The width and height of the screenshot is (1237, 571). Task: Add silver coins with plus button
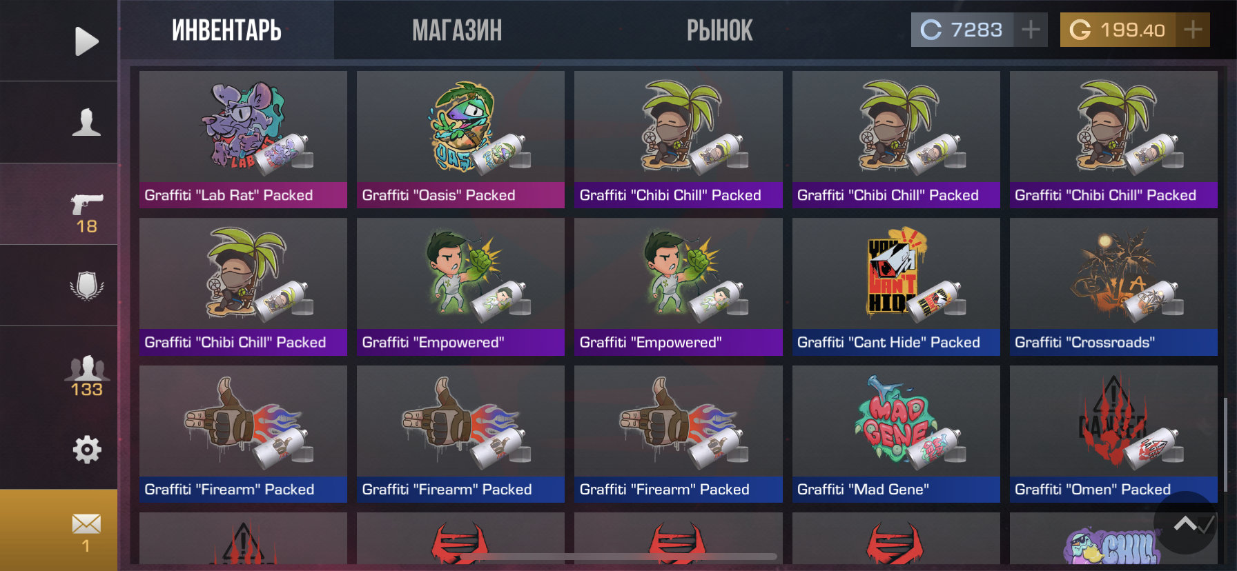point(1031,30)
